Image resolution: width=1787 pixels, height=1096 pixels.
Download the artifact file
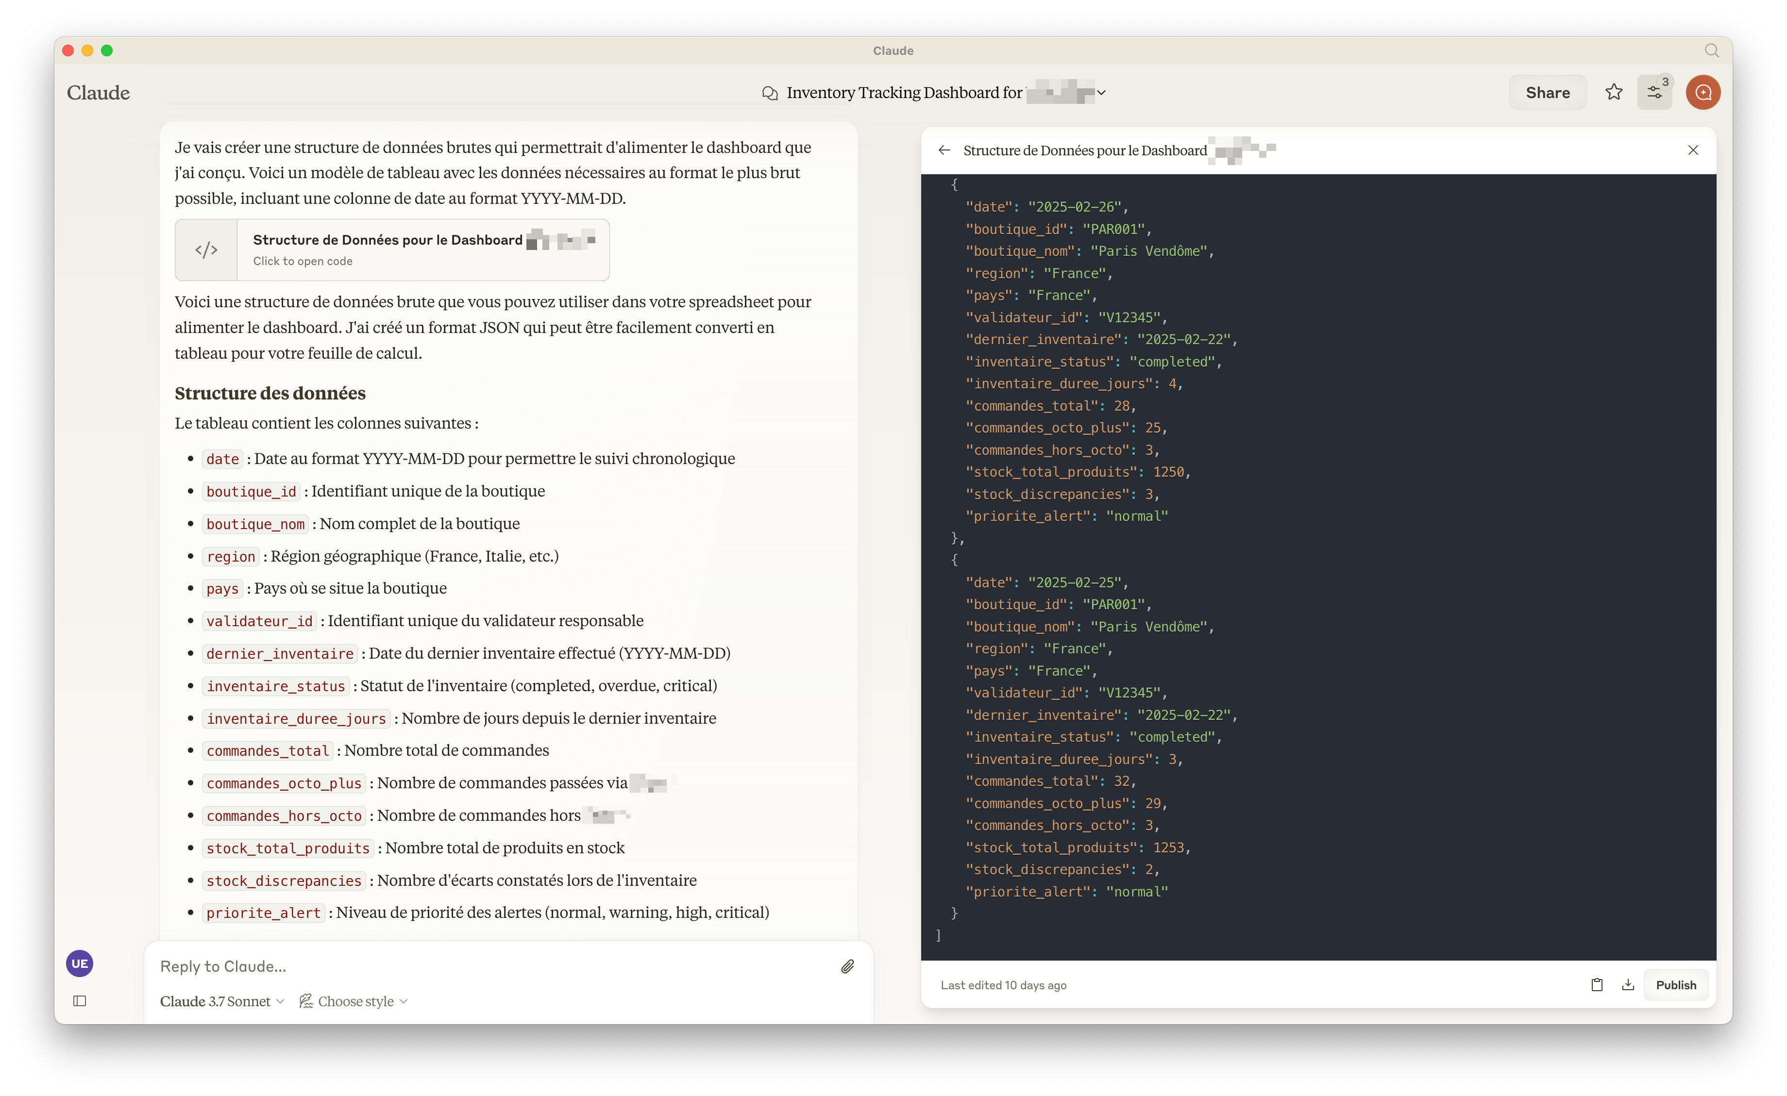click(1628, 984)
